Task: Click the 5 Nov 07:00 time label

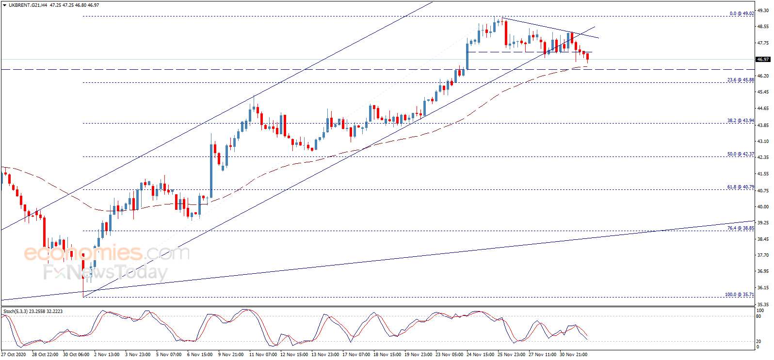Action: [169, 355]
